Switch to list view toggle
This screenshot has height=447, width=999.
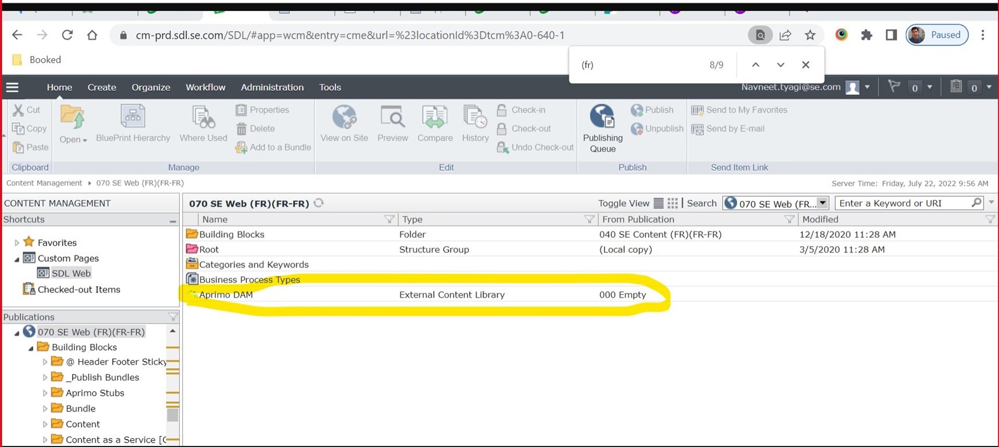659,203
